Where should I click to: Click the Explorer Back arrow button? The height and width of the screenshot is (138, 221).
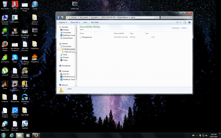pyautogui.click(x=58, y=17)
